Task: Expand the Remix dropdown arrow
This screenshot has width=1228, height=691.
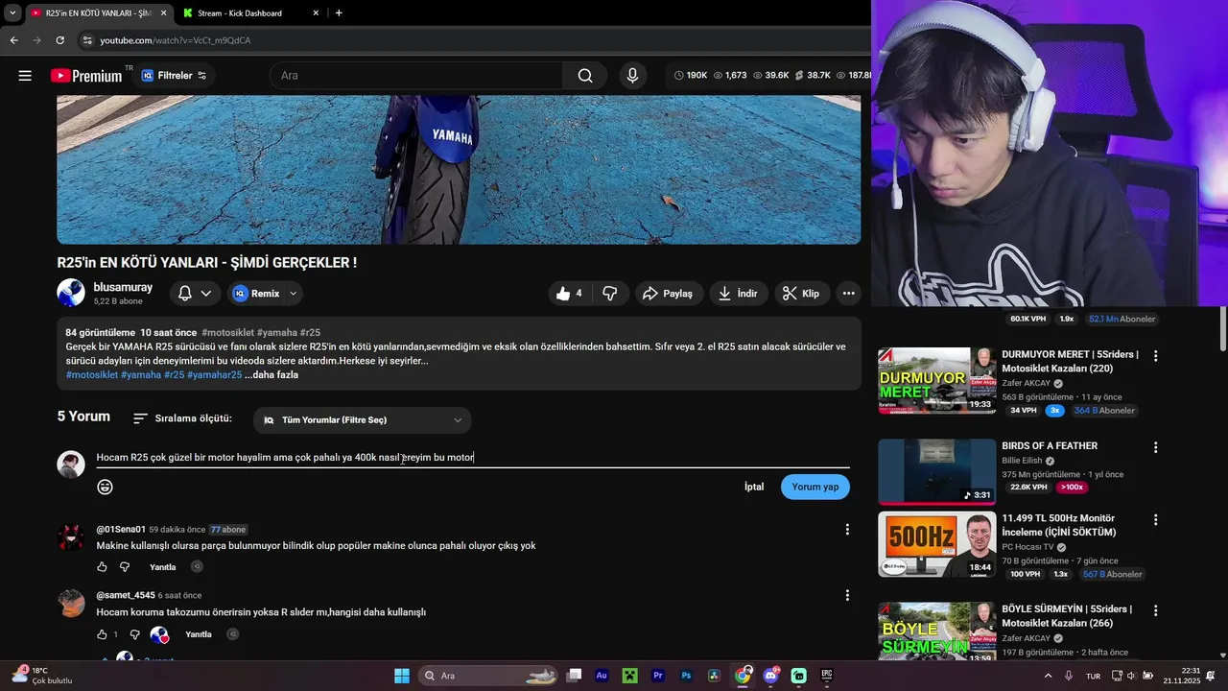Action: (x=294, y=294)
